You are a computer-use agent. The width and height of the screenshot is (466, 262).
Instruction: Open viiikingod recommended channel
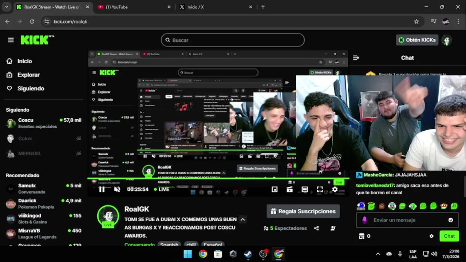44,218
